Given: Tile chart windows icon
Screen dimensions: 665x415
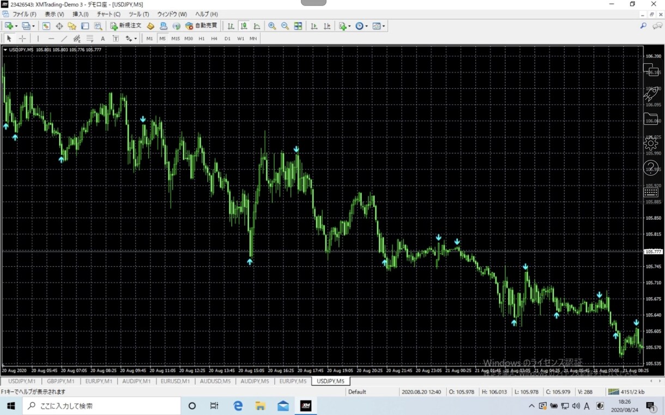Looking at the screenshot, I should [298, 26].
